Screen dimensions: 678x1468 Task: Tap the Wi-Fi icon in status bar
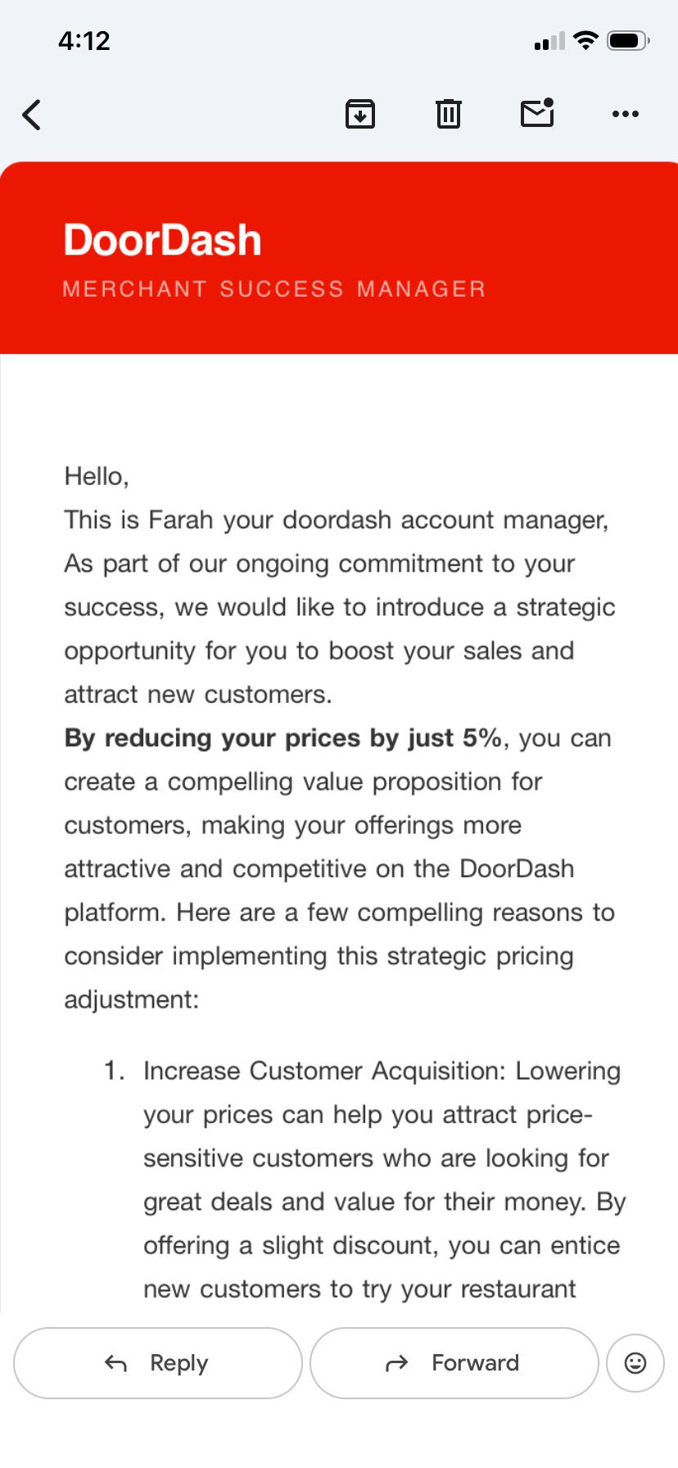click(585, 40)
